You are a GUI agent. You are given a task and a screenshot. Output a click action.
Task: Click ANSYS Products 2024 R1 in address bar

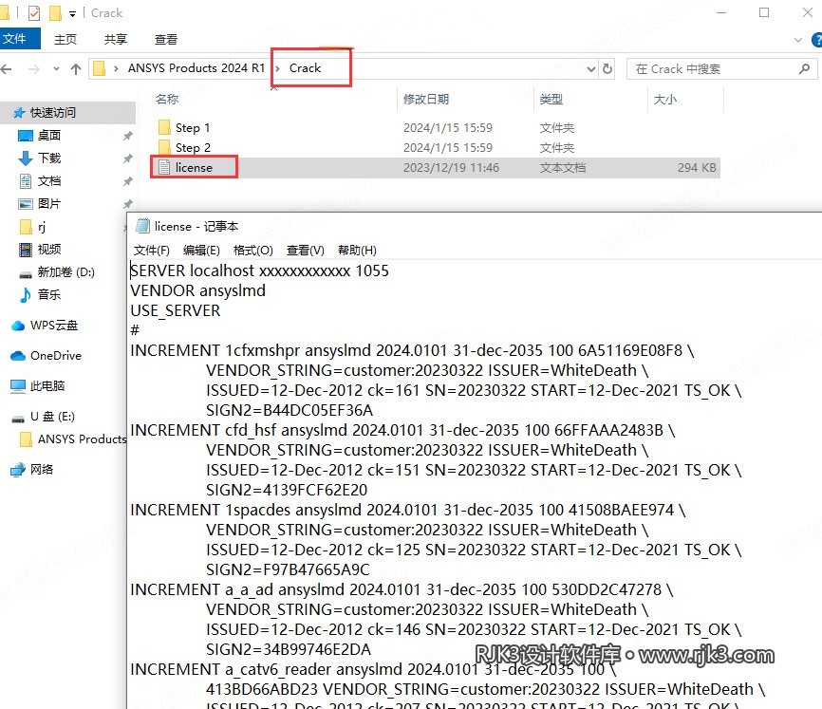click(196, 68)
